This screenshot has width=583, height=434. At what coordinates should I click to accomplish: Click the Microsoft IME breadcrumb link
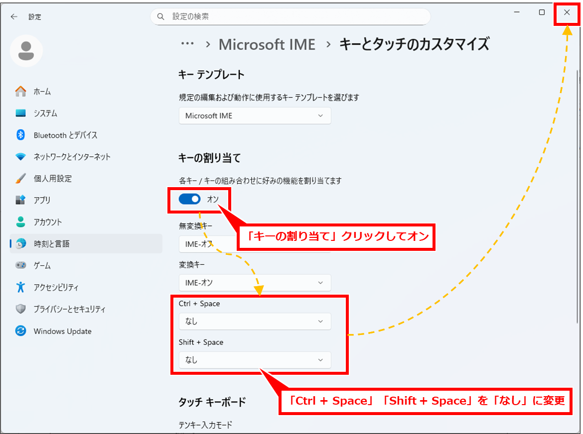point(267,44)
